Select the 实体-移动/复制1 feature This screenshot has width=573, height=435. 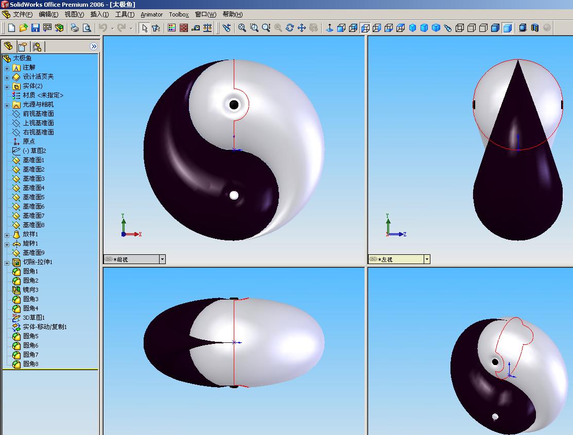[45, 327]
